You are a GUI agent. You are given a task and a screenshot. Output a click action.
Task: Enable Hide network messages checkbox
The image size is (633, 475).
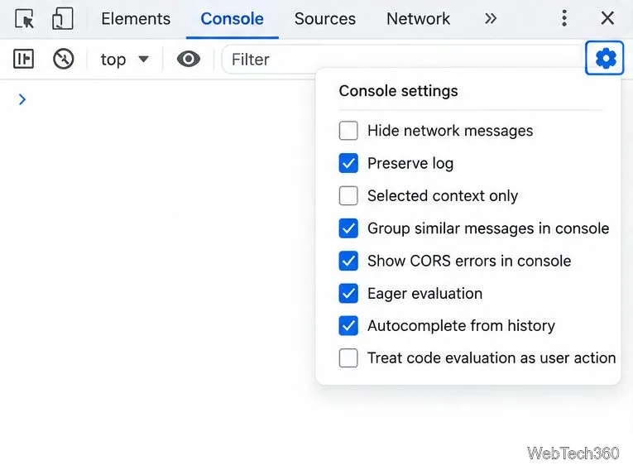[x=348, y=131]
